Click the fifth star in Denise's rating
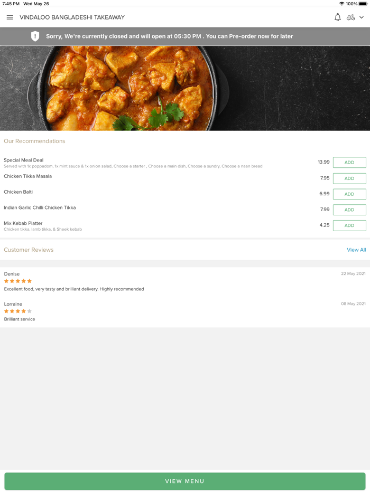The width and height of the screenshot is (370, 493). pos(30,281)
